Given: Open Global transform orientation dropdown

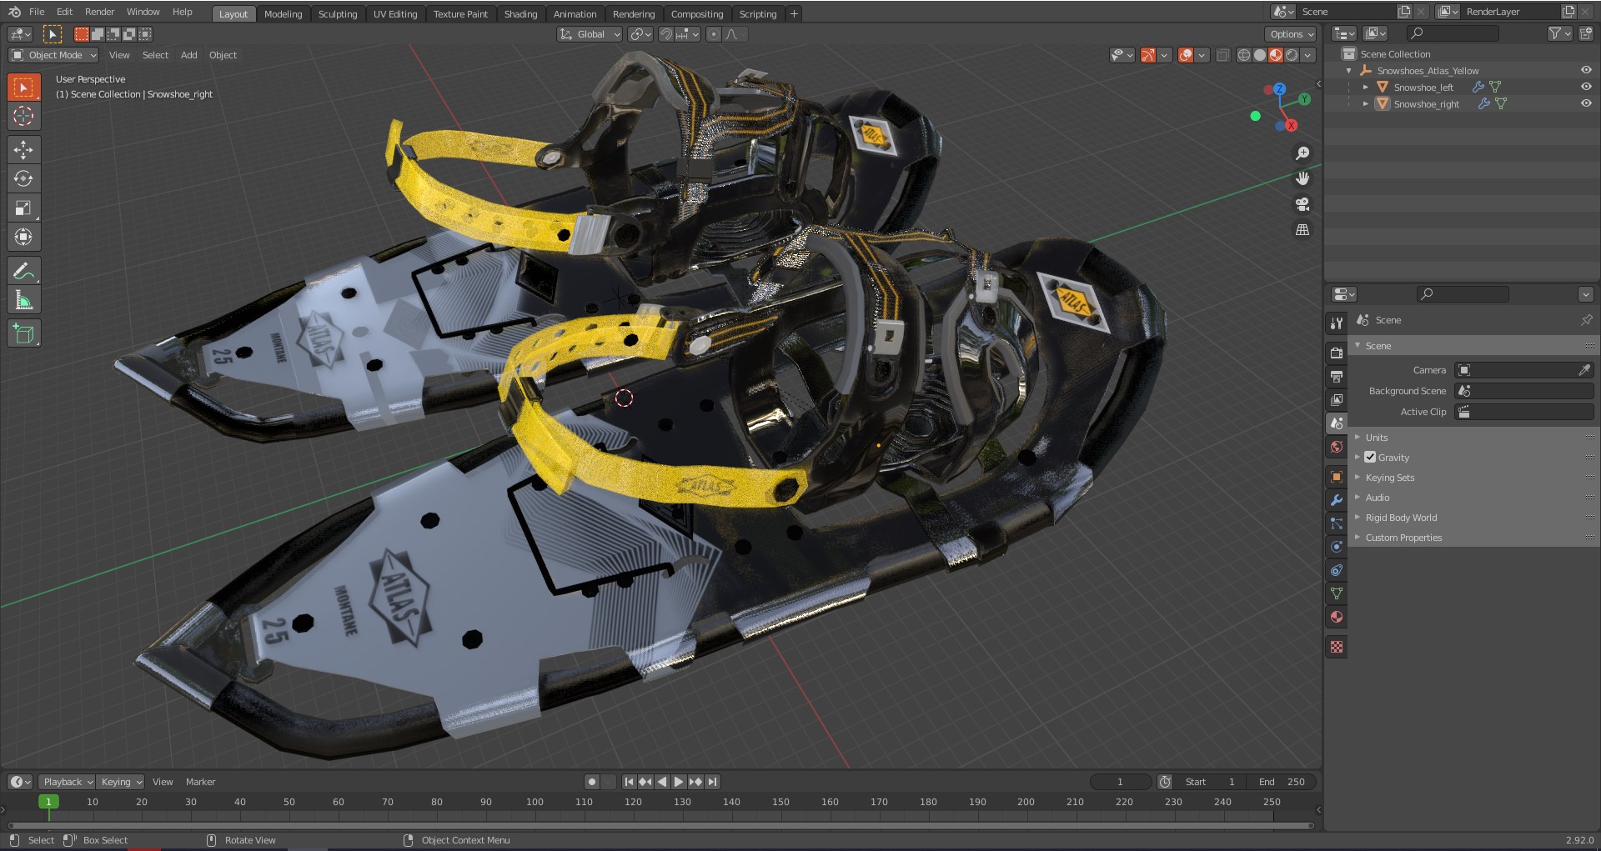Looking at the screenshot, I should coord(590,34).
